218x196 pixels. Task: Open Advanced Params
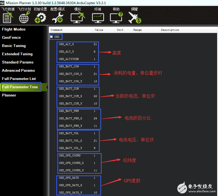(x=18, y=70)
